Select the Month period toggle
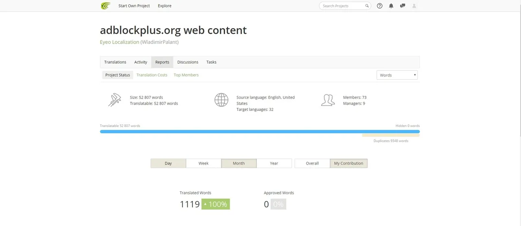Image resolution: width=521 pixels, height=226 pixels. click(x=239, y=163)
